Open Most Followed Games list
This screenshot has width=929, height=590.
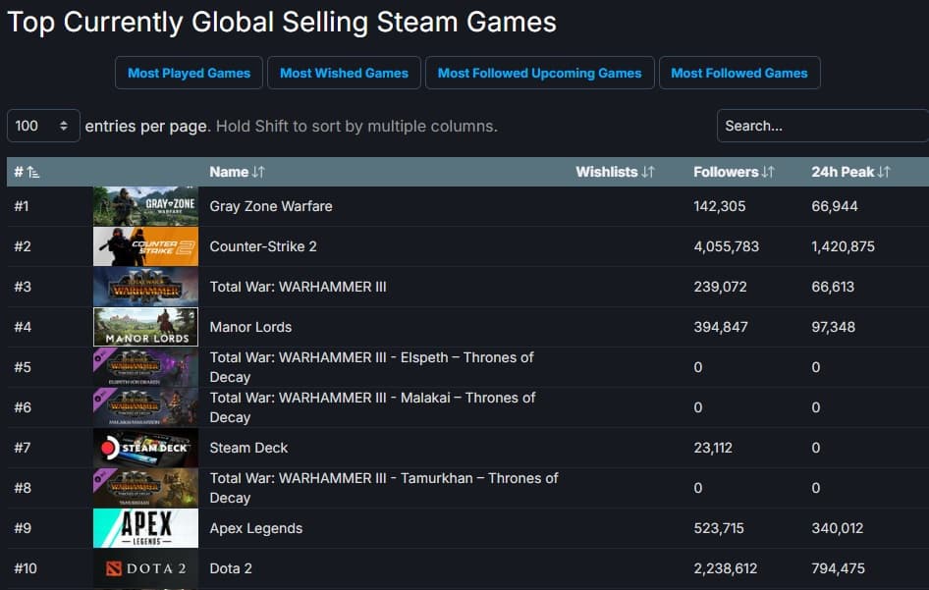[x=738, y=73]
